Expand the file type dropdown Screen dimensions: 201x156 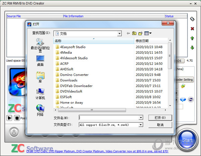tap(141, 125)
